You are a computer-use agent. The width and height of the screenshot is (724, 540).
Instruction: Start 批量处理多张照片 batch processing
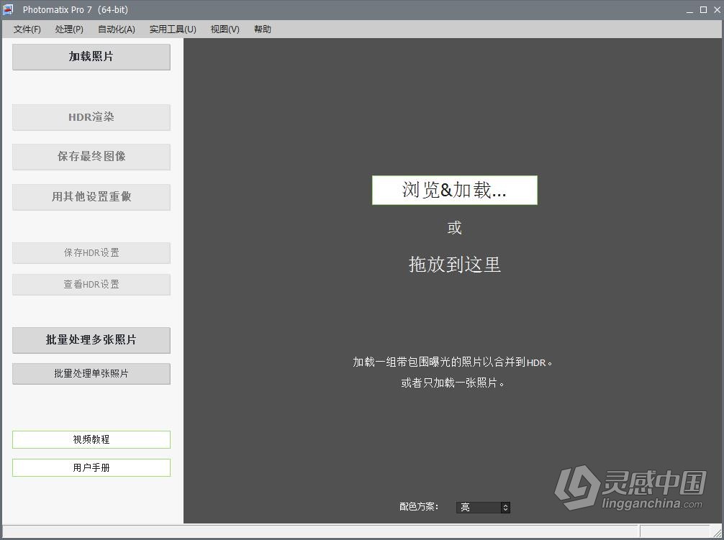point(91,340)
